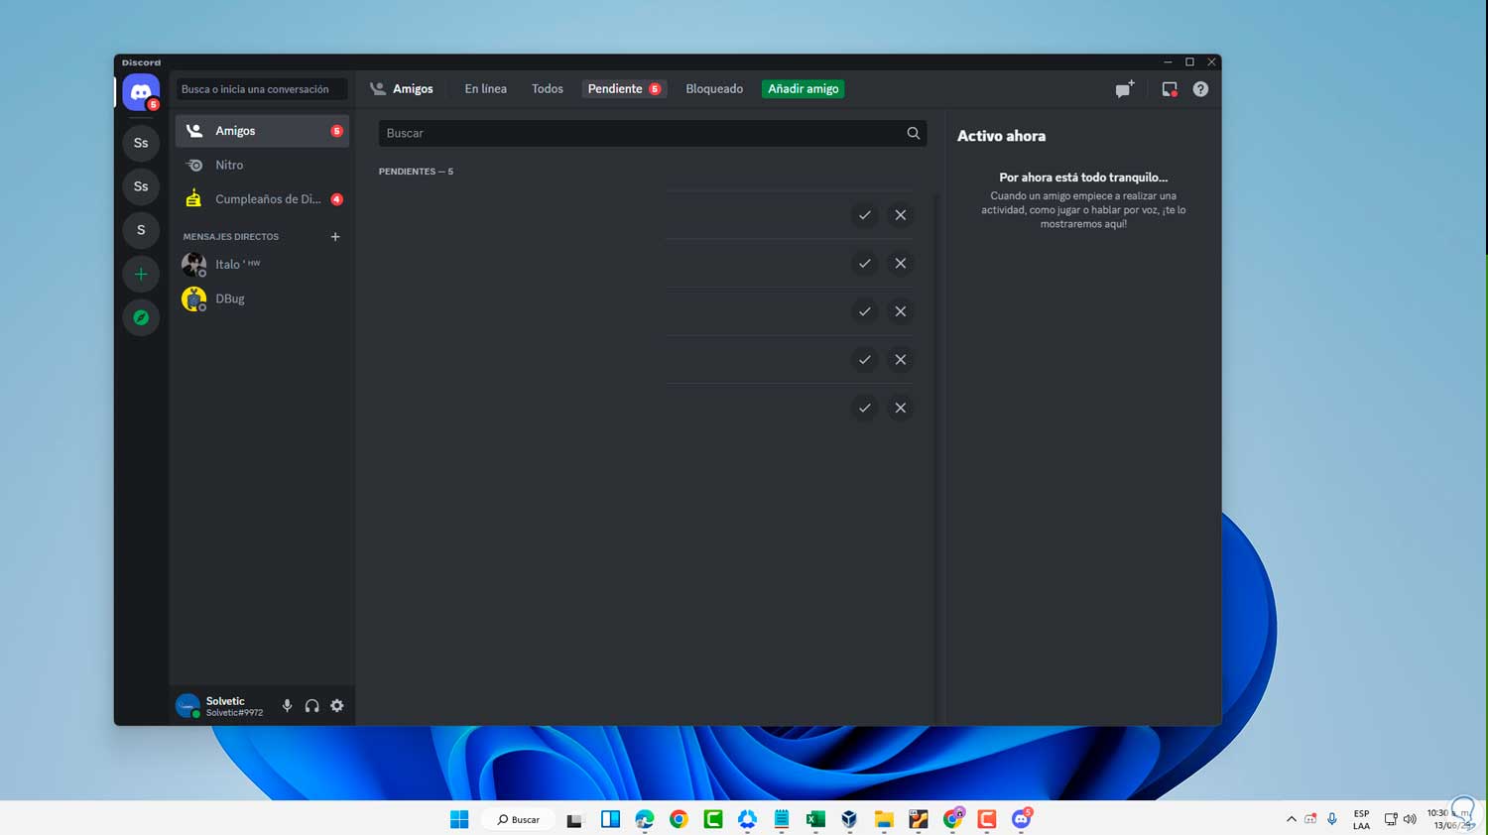This screenshot has width=1488, height=835.
Task: Click the Solvetic user avatar
Action: click(187, 706)
